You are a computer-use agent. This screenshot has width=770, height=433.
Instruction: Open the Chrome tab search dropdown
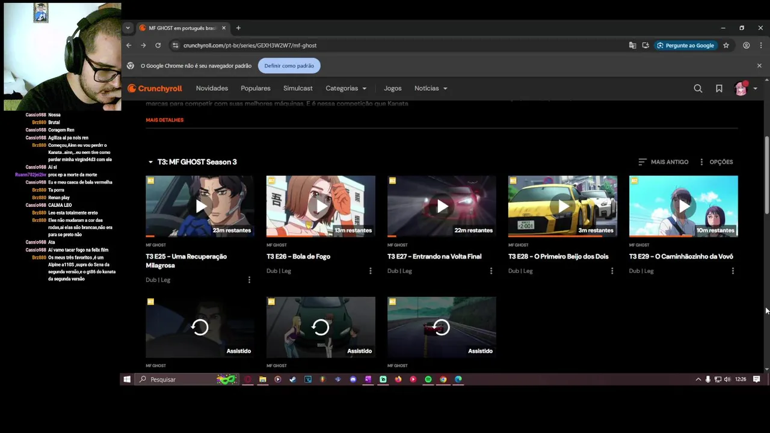tap(128, 28)
